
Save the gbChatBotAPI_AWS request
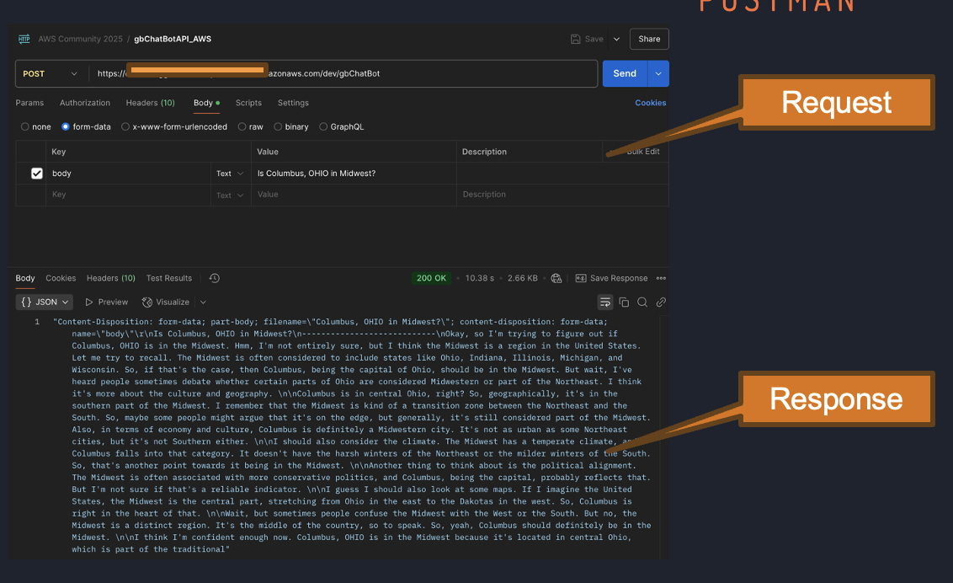click(x=587, y=39)
